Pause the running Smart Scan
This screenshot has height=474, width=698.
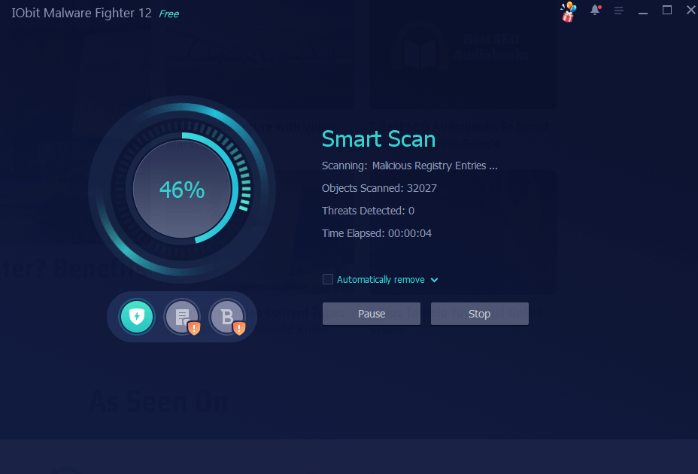click(372, 314)
